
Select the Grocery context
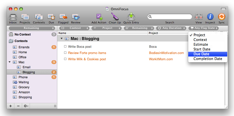32,87
